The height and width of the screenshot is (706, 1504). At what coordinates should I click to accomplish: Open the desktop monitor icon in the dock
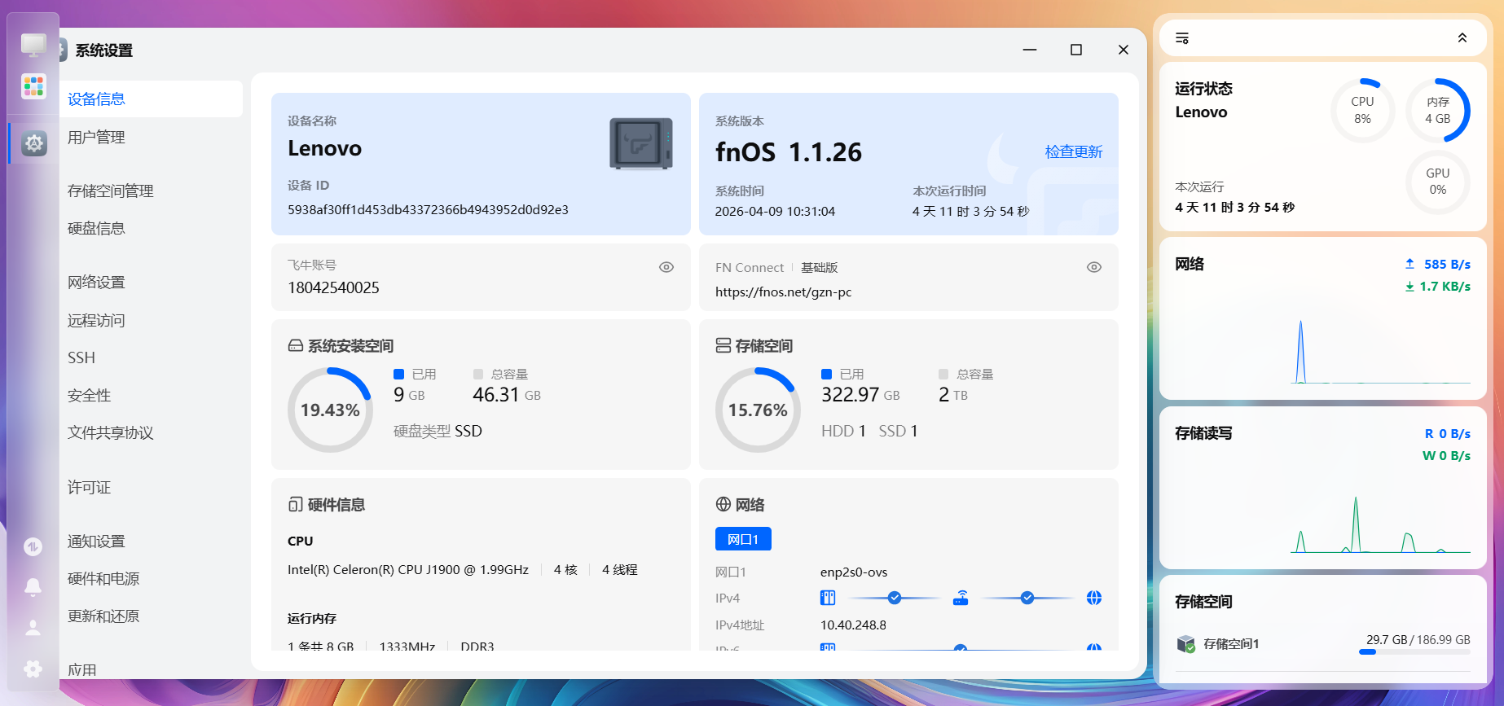point(33,45)
